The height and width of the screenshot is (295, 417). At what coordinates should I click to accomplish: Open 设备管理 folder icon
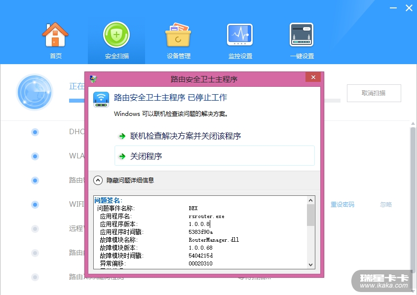[178, 35]
